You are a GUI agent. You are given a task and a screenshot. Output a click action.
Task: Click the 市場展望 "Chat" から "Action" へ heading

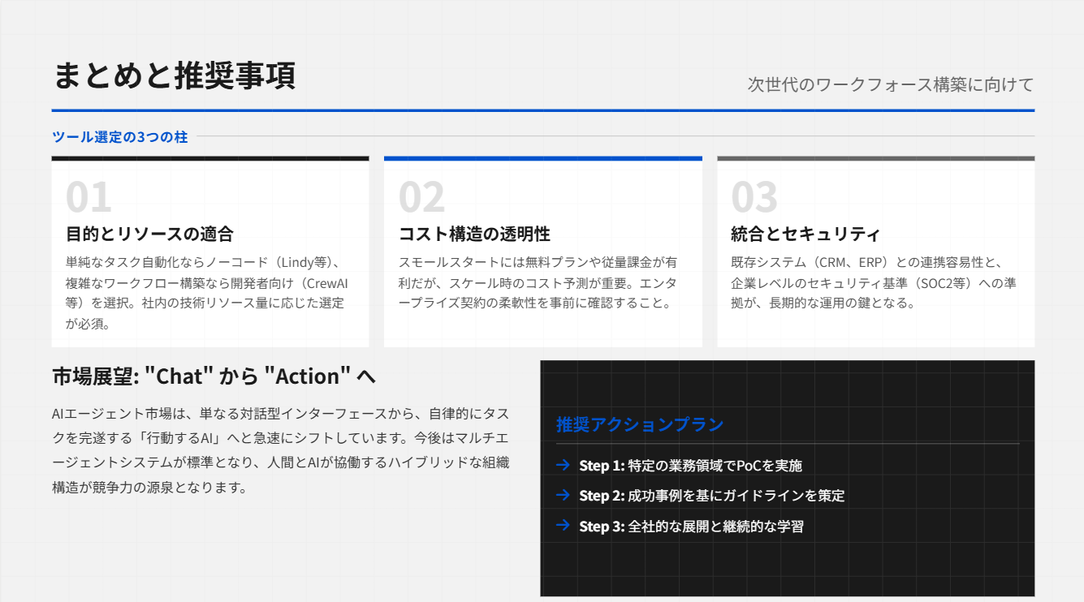point(214,376)
